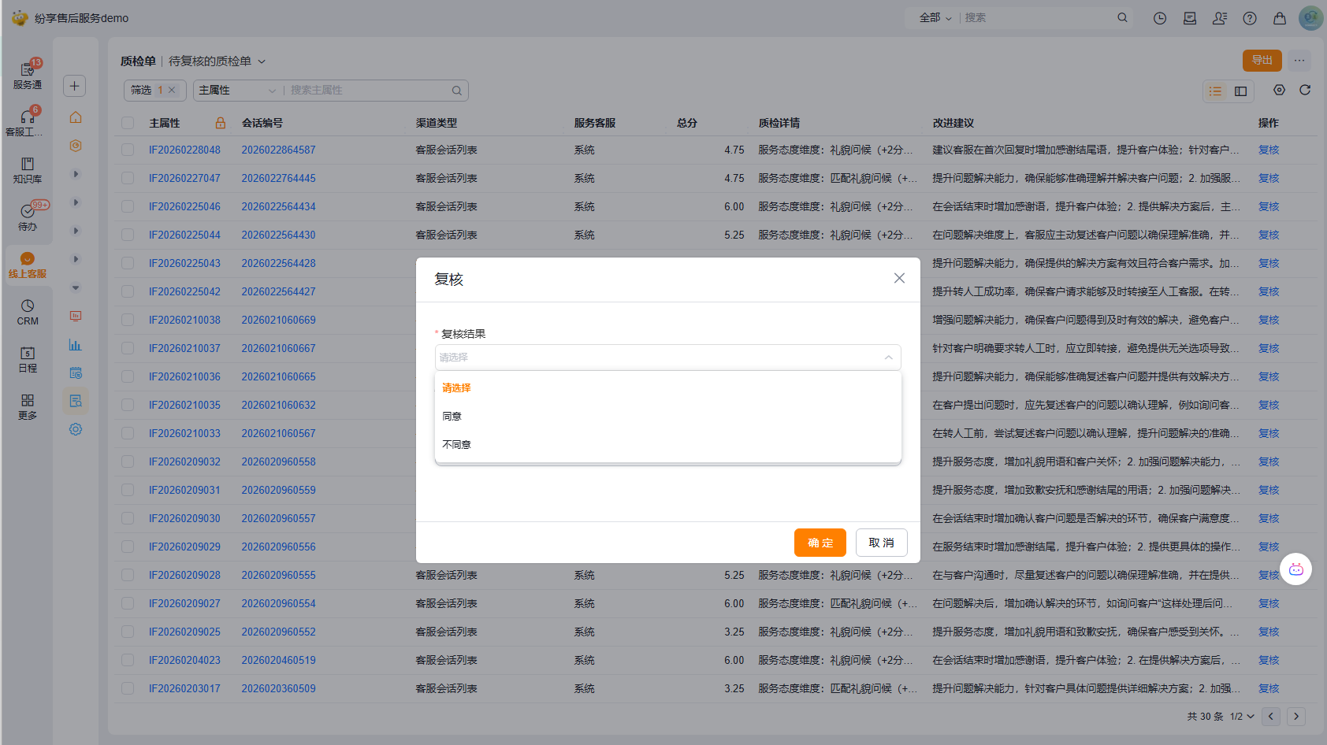Viewport: 1327px width, 745px height.
Task: Open the help question mark icon
Action: [1250, 18]
